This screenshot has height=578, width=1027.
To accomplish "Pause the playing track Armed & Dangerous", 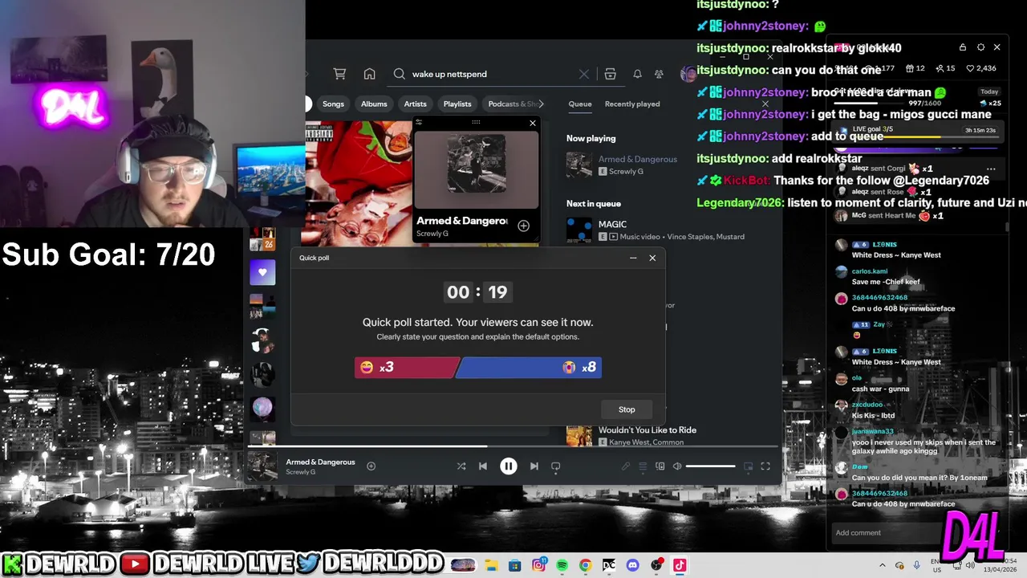I will click(509, 466).
